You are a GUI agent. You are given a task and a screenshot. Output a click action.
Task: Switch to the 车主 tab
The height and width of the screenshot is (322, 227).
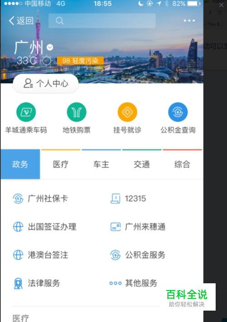coord(101,164)
